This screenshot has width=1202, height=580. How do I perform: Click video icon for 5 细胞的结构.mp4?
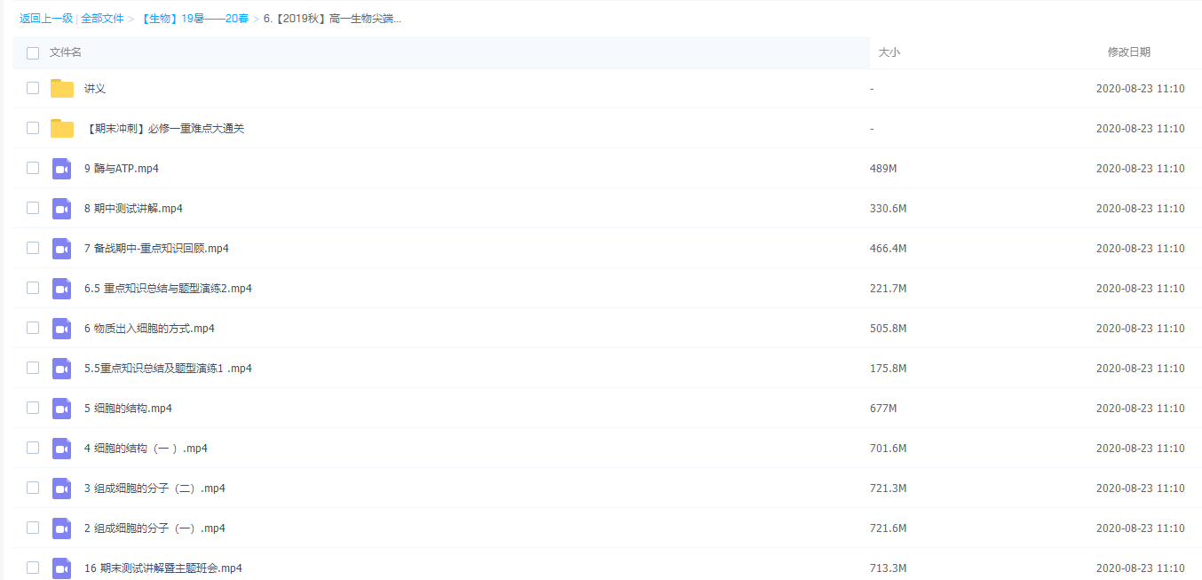[x=61, y=409]
